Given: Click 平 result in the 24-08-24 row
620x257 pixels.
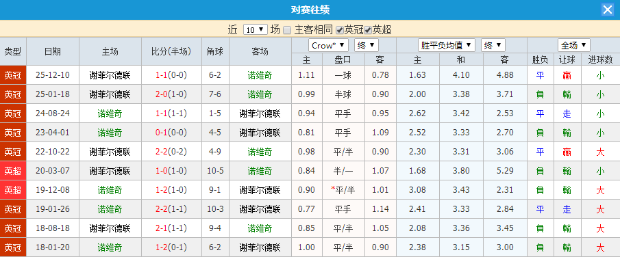Looking at the screenshot, I should click(x=540, y=113).
